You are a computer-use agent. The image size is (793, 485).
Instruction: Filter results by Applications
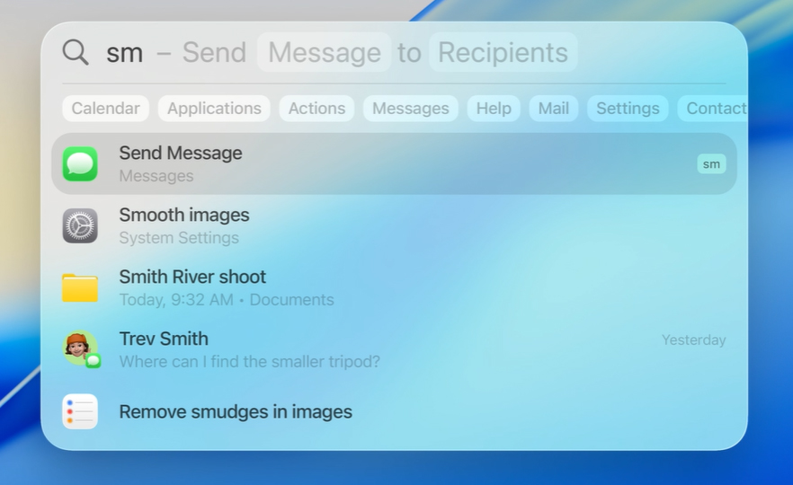(x=214, y=108)
